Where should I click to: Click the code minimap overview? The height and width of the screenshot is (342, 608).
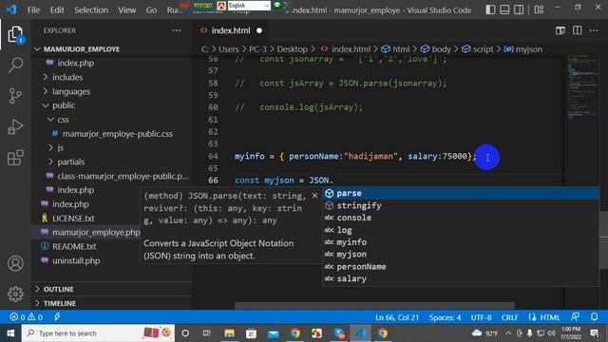tap(583, 86)
